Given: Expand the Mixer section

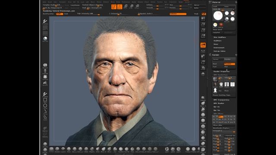Looking at the screenshot, I should click(216, 44).
